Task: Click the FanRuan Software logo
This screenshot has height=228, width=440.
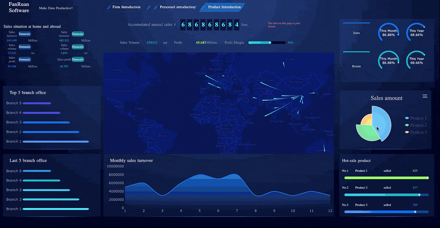Action: (x=19, y=8)
